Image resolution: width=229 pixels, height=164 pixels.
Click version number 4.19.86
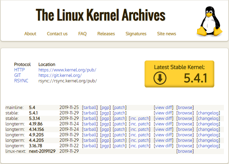(36, 124)
